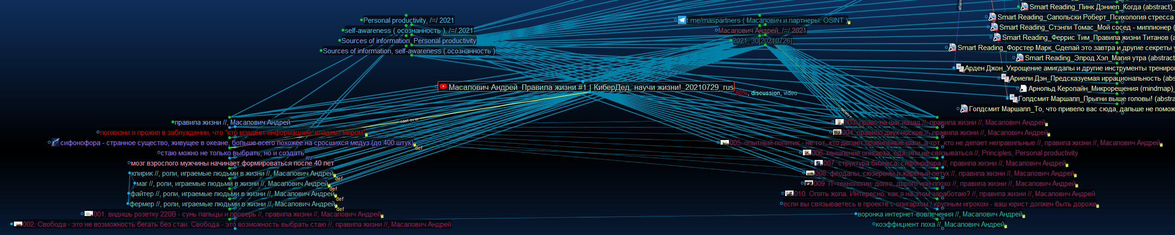Click the YouTube icon on the central Масалович thought
The width and height of the screenshot is (1175, 235).
(x=443, y=87)
